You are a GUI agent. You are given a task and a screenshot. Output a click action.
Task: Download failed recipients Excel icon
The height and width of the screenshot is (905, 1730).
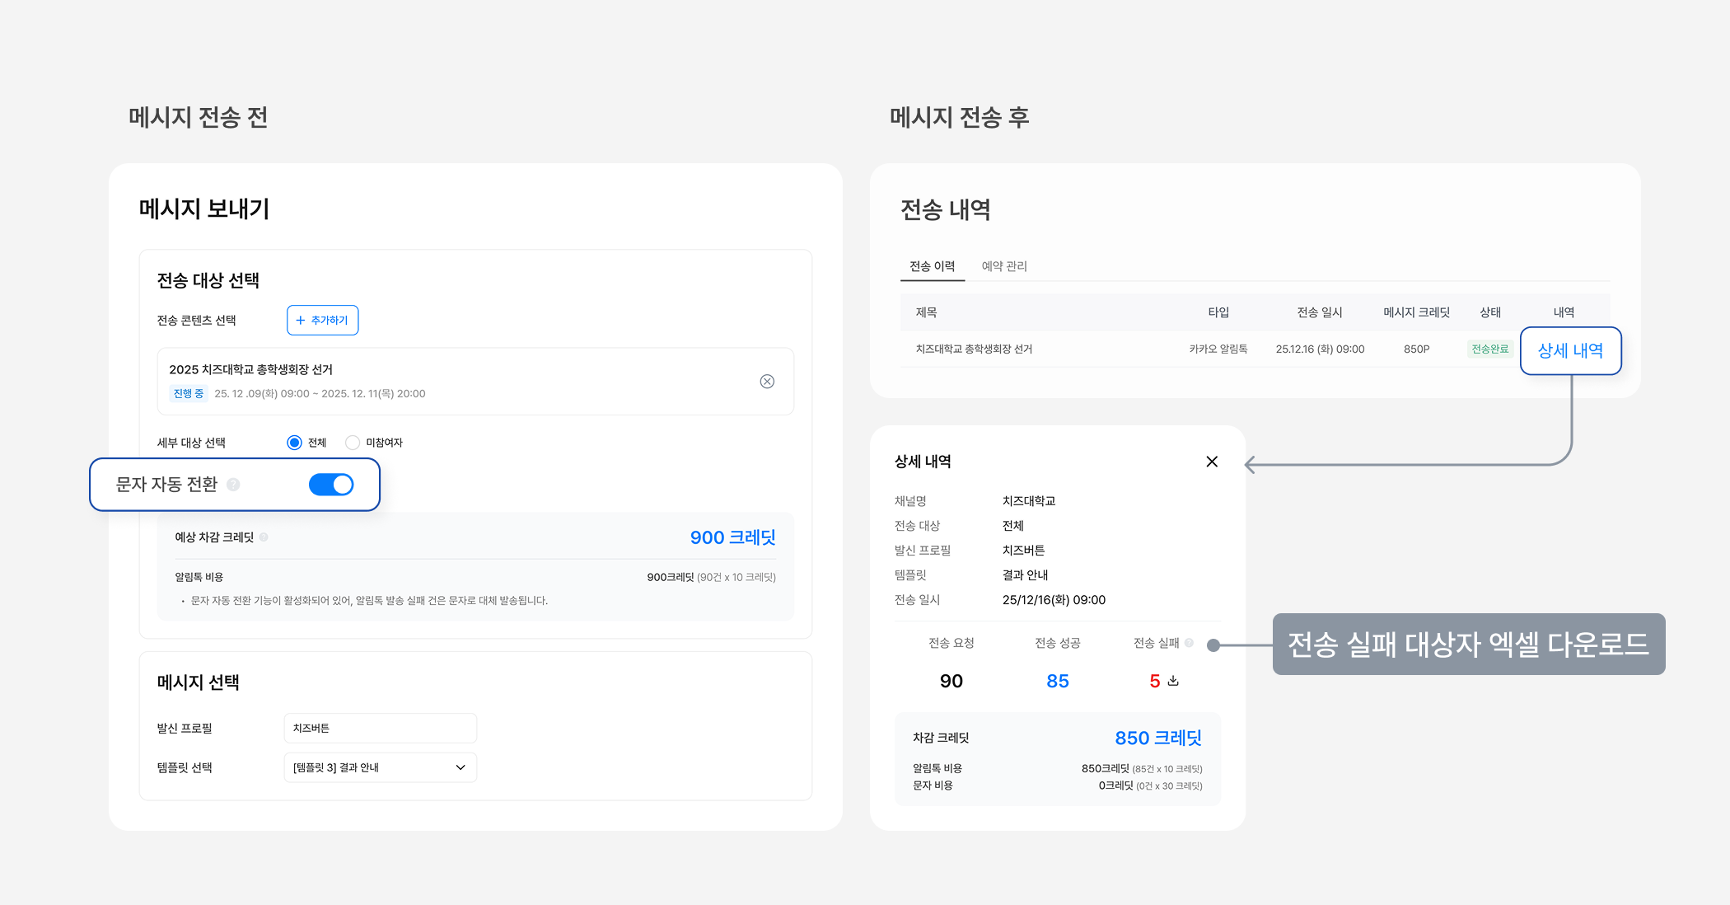(1173, 681)
